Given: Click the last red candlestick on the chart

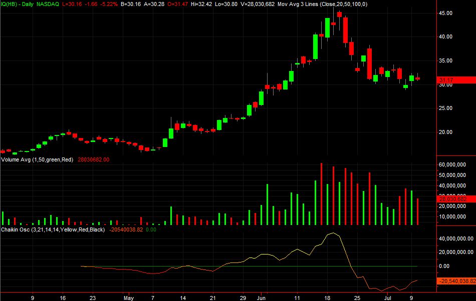Looking at the screenshot, I should pyautogui.click(x=418, y=78).
